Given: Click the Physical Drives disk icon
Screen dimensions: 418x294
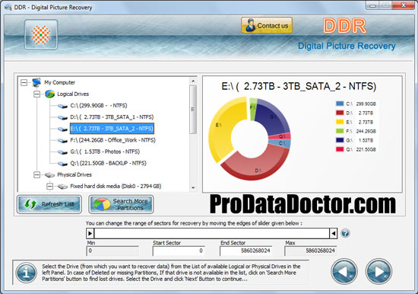Looking at the screenshot, I should pos(49,174).
